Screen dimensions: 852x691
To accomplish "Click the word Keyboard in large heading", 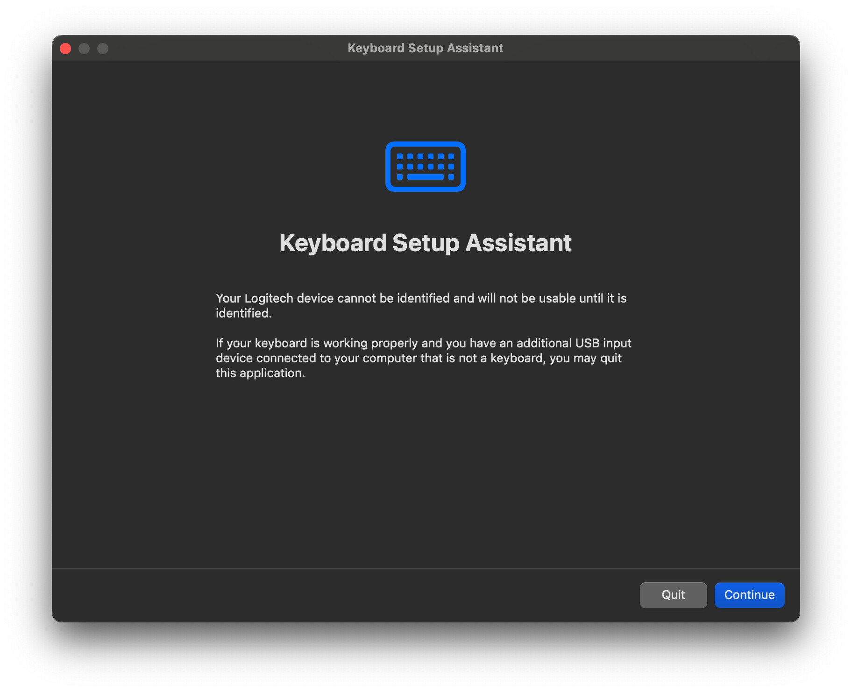I will (x=333, y=243).
